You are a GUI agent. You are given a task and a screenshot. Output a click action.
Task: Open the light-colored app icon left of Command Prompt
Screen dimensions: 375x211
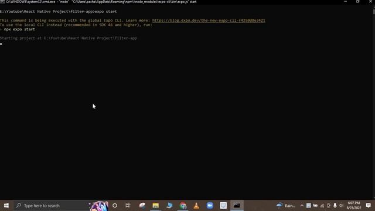click(223, 206)
